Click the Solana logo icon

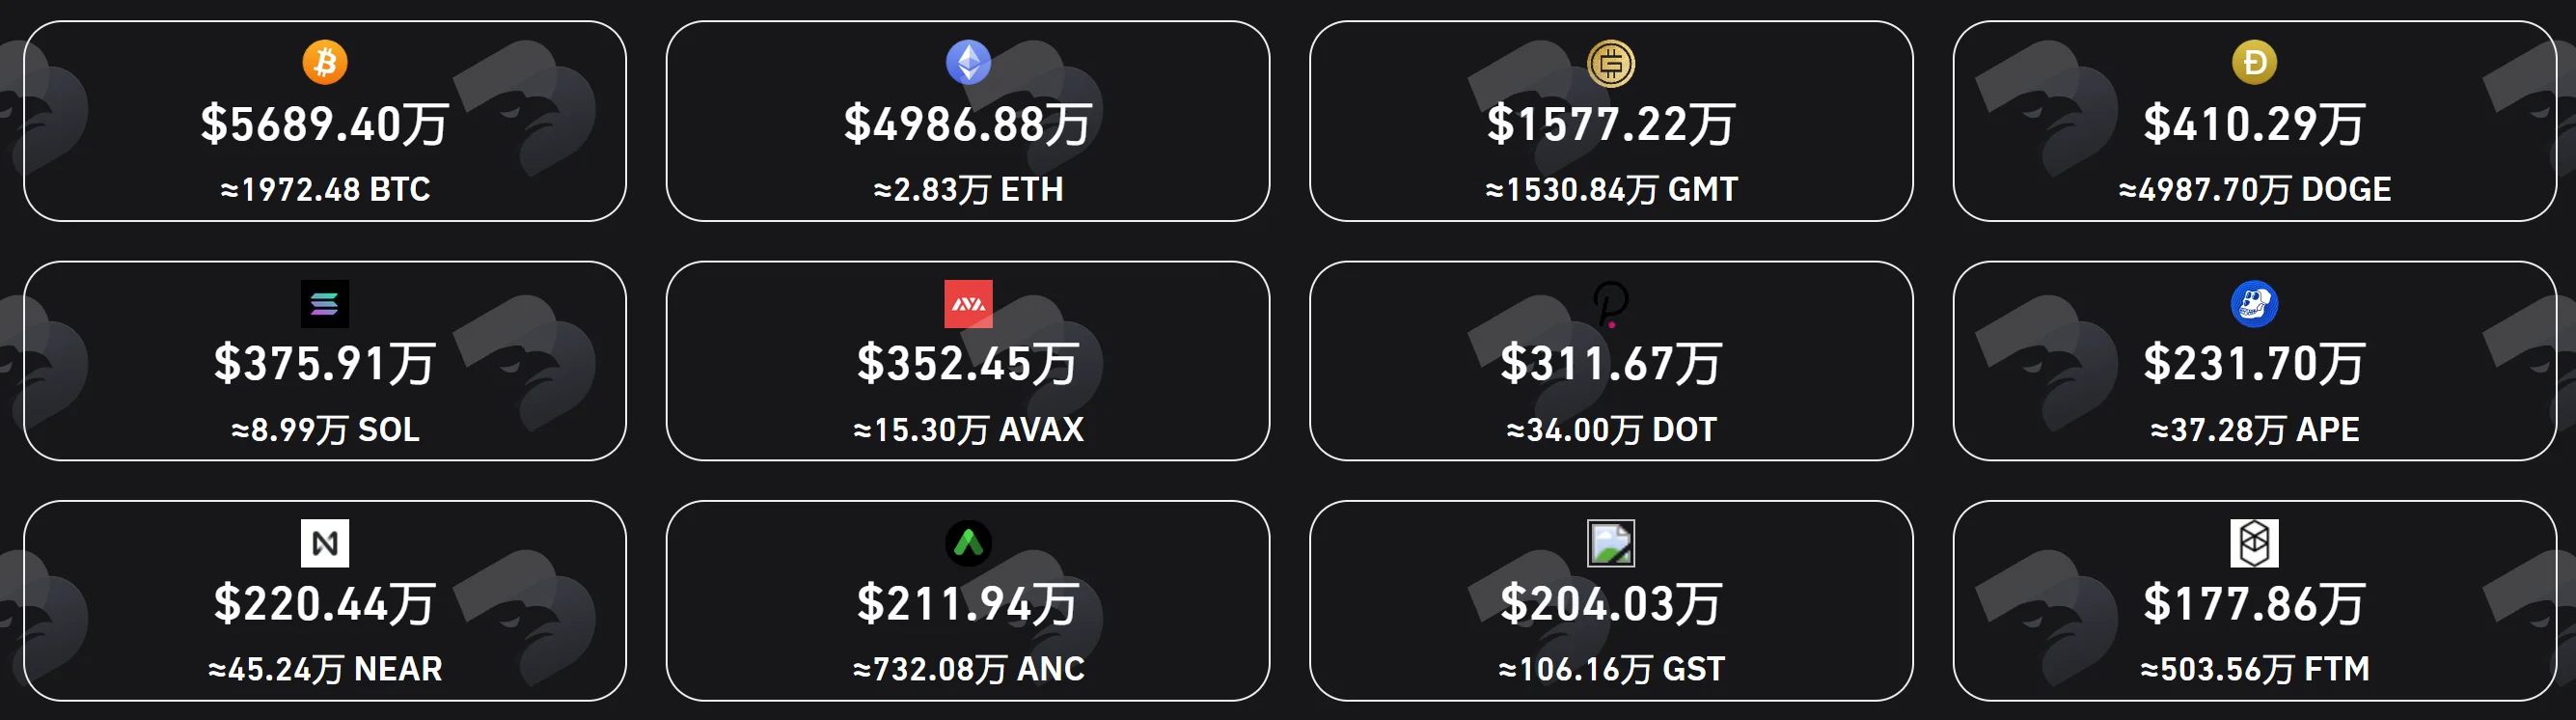(x=325, y=304)
